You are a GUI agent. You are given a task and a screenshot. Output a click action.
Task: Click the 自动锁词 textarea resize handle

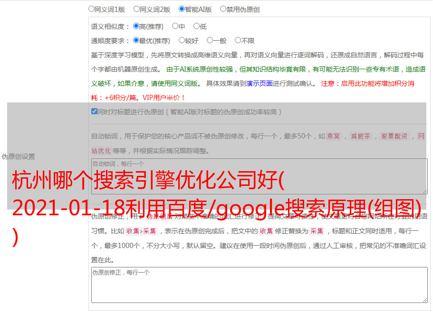424,191
